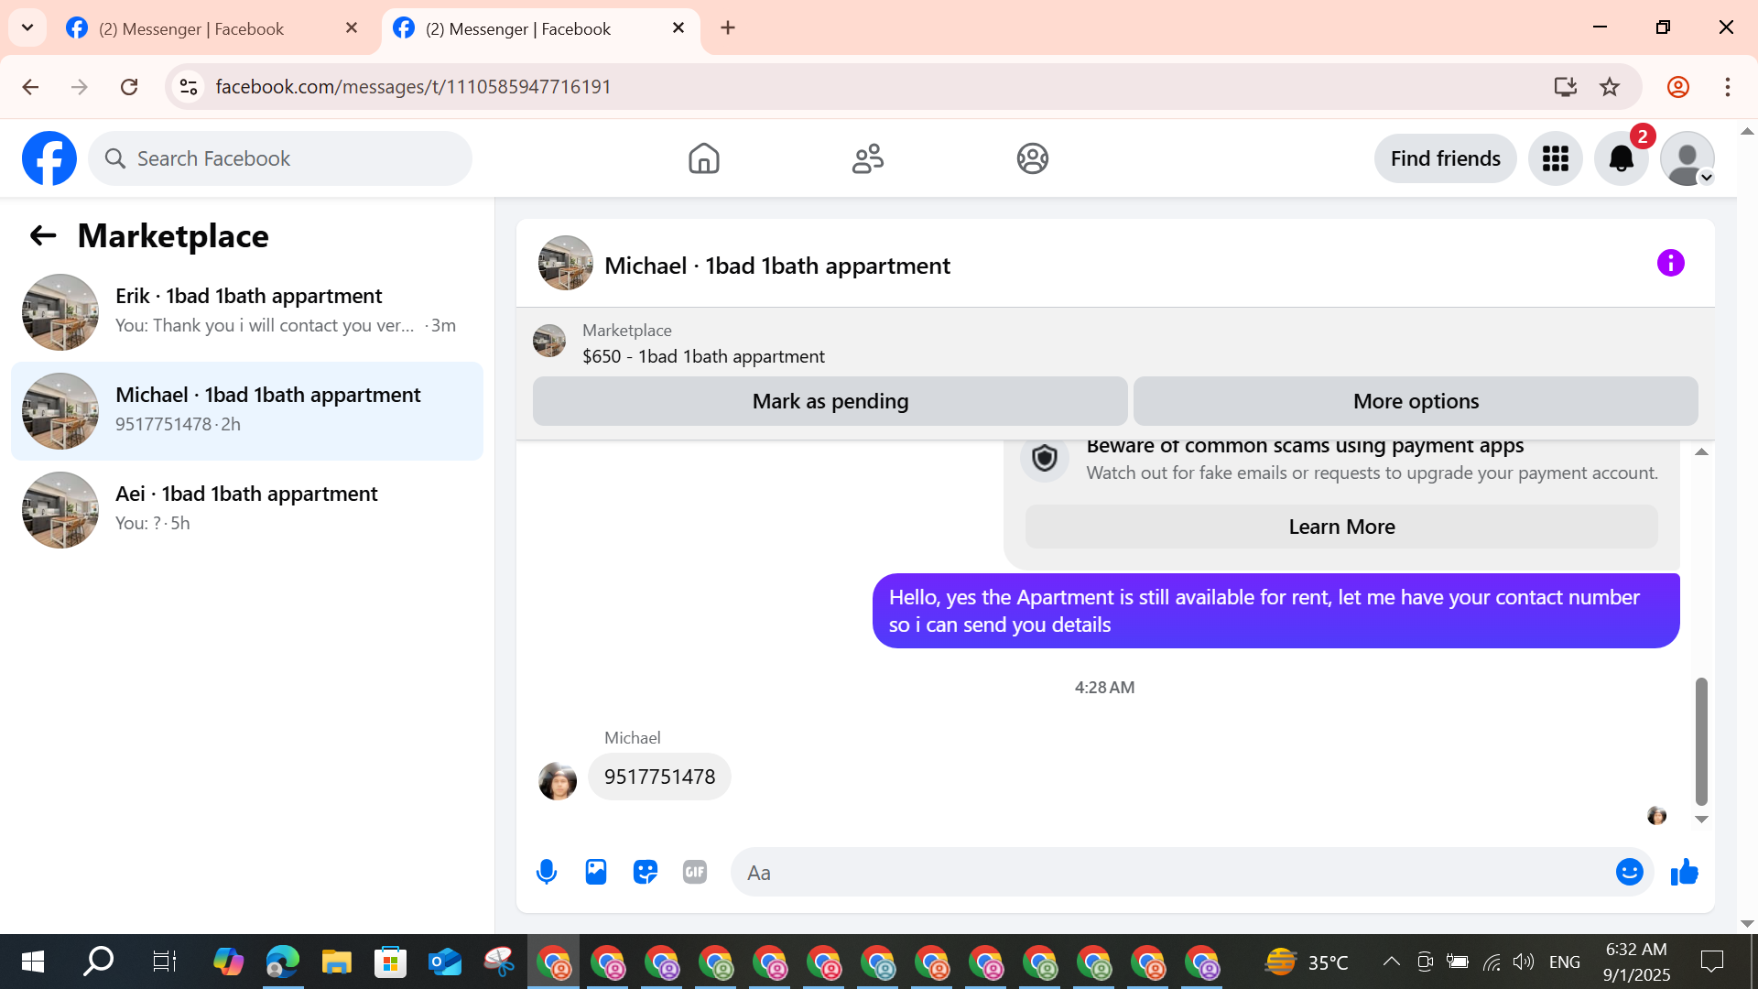Open Erik's apartment conversation

[x=247, y=312]
